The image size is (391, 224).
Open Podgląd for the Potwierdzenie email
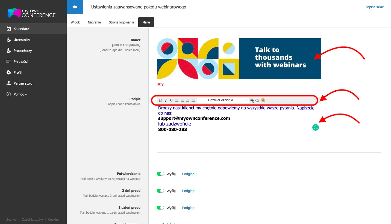[x=188, y=174]
